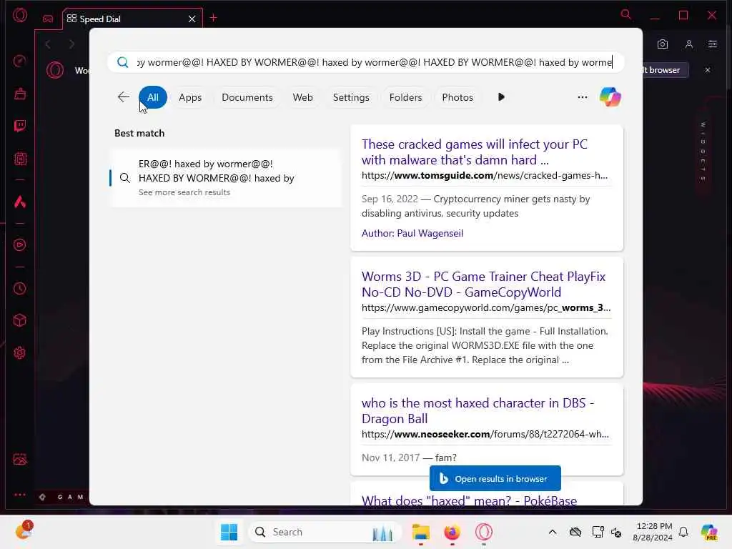Show hidden tray icons chevron

pos(553,532)
